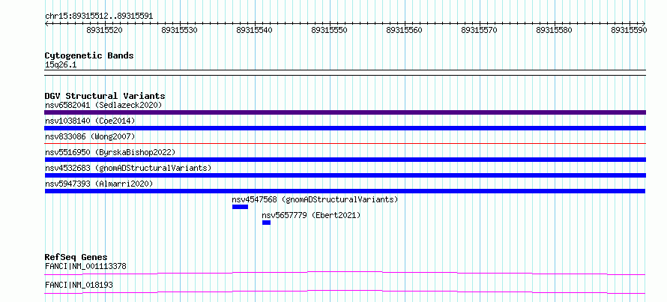Click the nsv4532683 gnomAD variant bar
The image size is (667, 302).
coord(345,175)
